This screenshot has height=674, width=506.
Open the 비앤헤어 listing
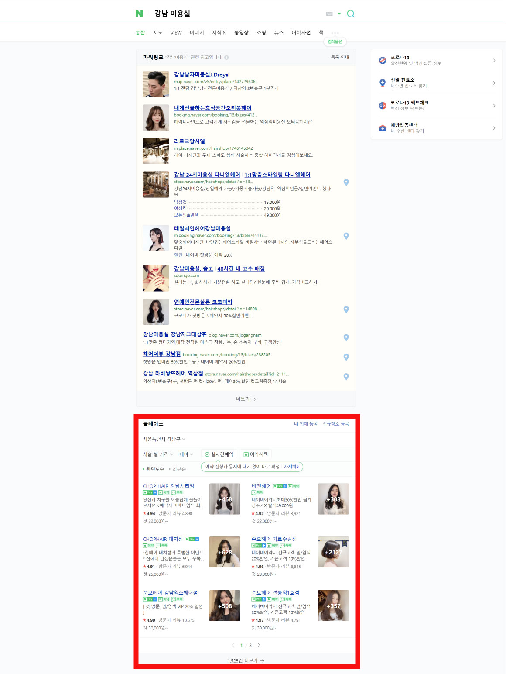tap(261, 486)
